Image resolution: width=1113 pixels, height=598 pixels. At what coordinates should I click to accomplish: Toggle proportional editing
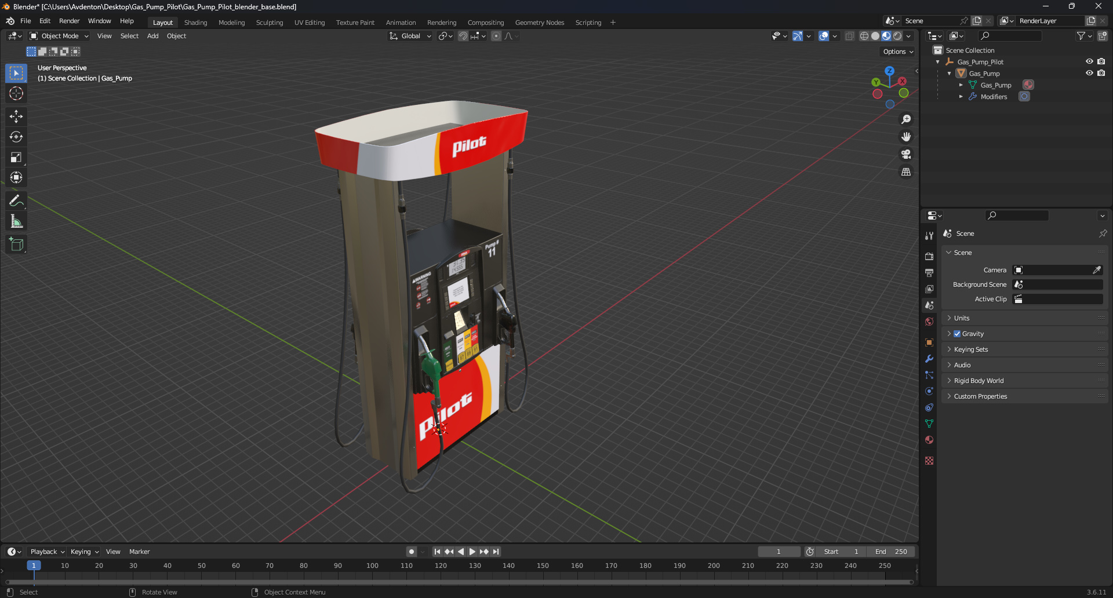click(x=496, y=36)
